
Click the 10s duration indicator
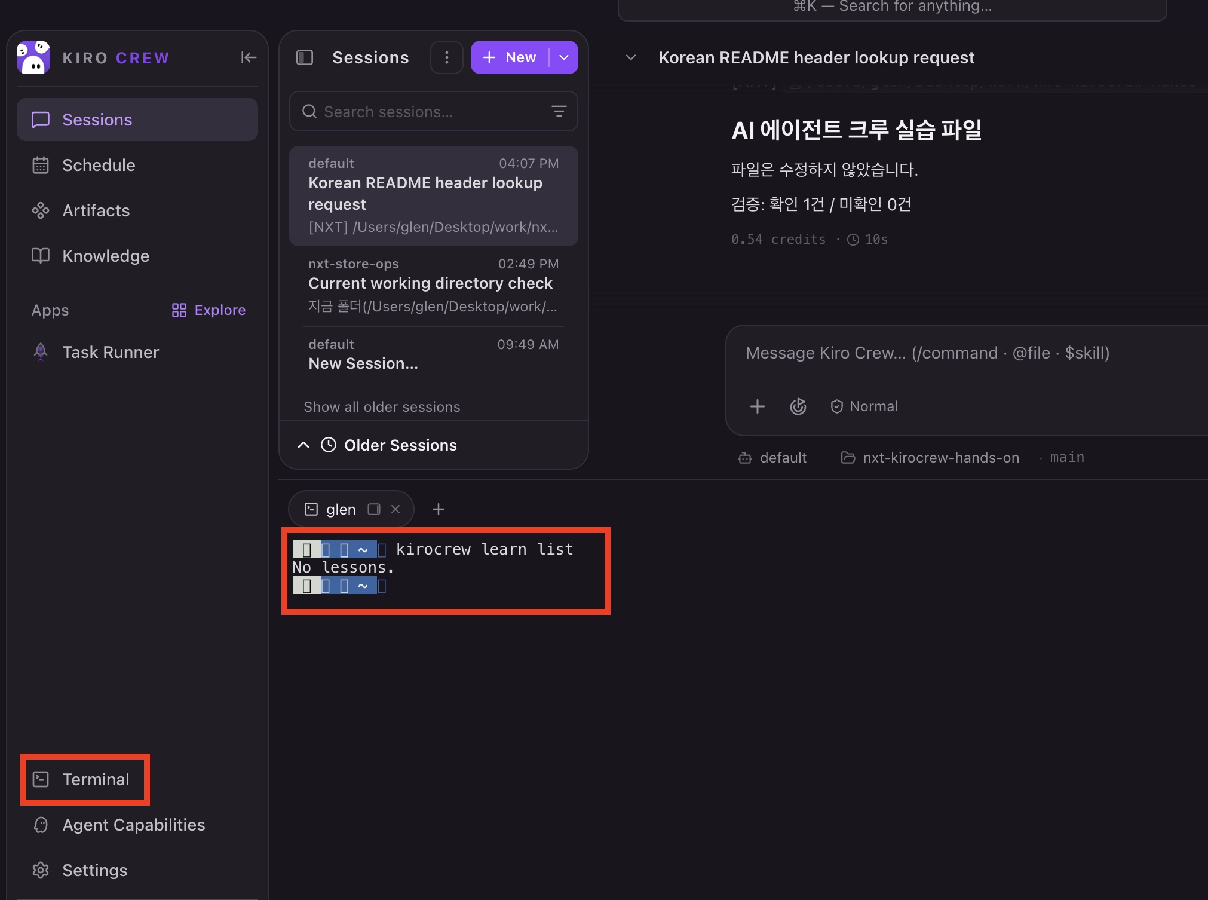click(x=868, y=240)
